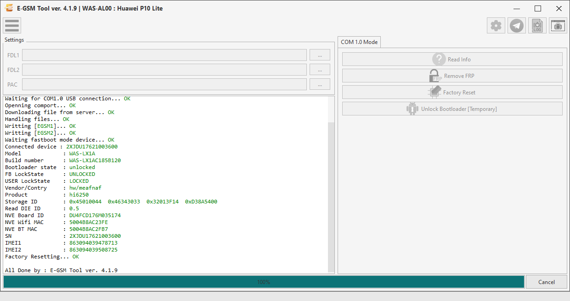Click NVE Board ID value DU4FCD176M035174
The image size is (570, 301).
point(95,215)
